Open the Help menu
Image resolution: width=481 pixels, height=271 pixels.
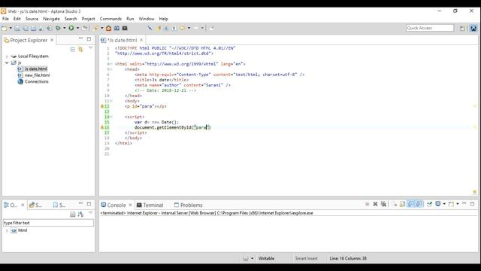tap(164, 19)
